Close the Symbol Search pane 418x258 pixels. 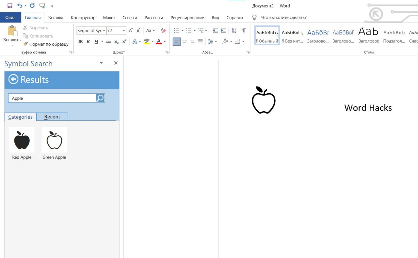pos(116,63)
